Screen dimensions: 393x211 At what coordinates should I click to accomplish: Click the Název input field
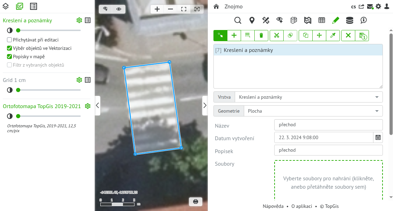pyautogui.click(x=328, y=125)
